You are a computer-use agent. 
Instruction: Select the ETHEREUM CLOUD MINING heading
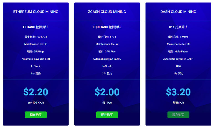pyautogui.click(x=36, y=12)
